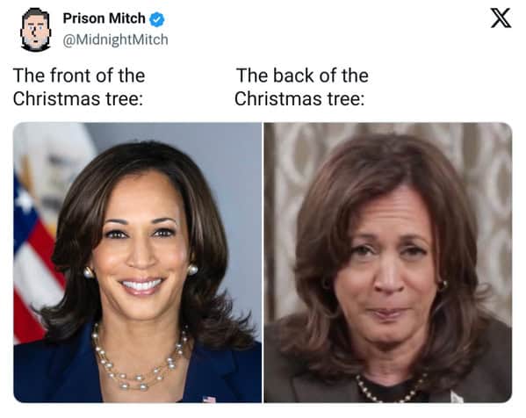Image resolution: width=526 pixels, height=418 pixels.
Task: Select the "The back of the Christmas tree:" caption
Action: click(301, 87)
